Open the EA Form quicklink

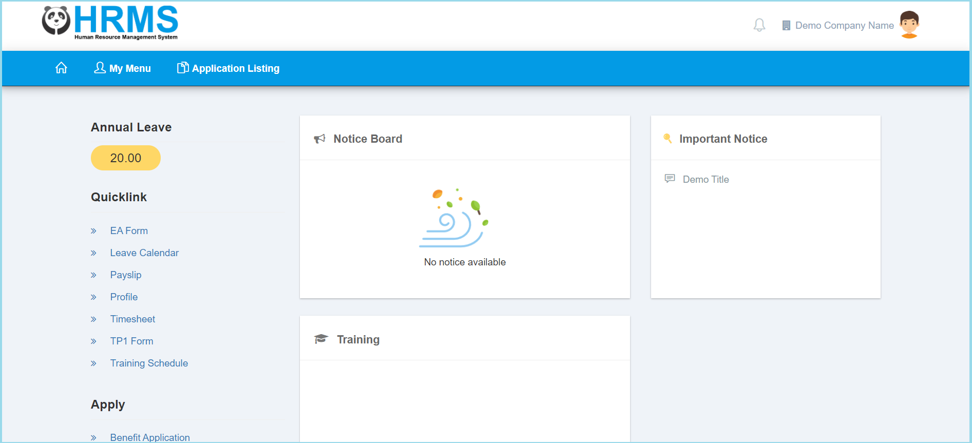(129, 231)
